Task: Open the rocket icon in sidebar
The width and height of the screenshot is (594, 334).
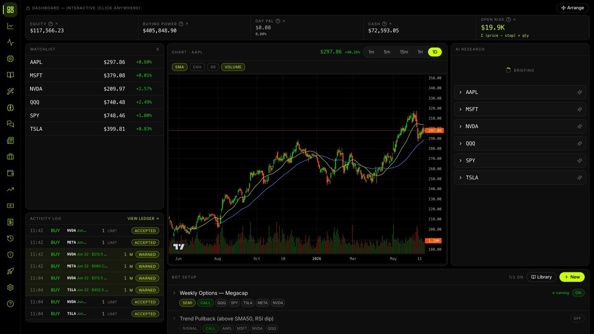Action: 10,271
